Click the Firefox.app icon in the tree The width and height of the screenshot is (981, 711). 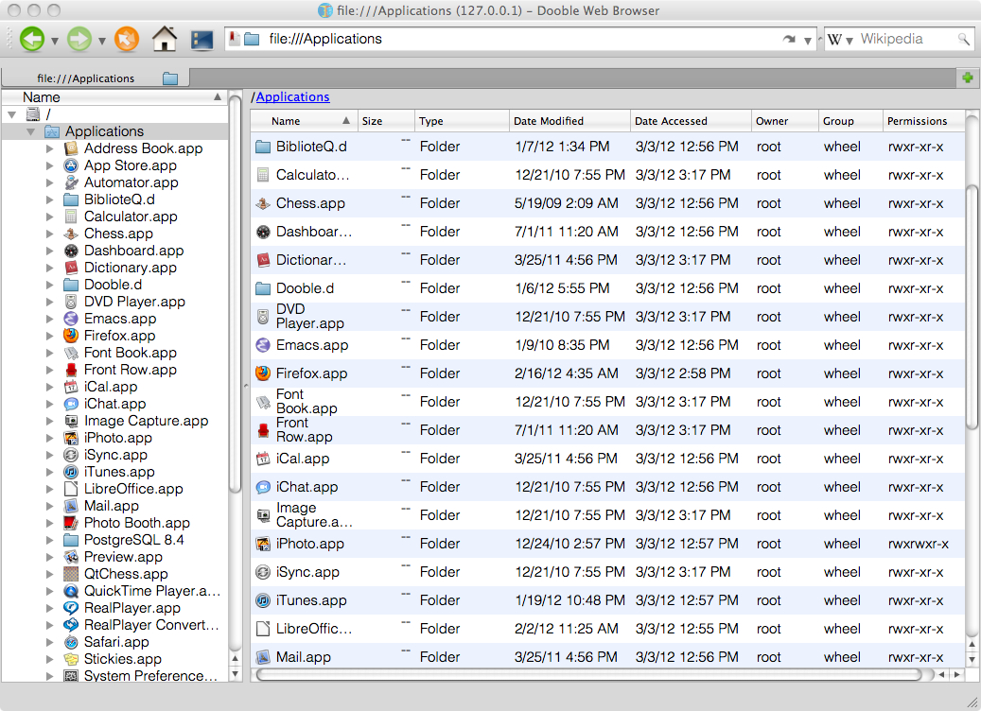[71, 336]
